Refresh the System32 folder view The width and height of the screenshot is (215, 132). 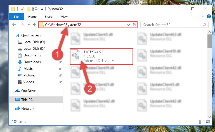(x=134, y=25)
